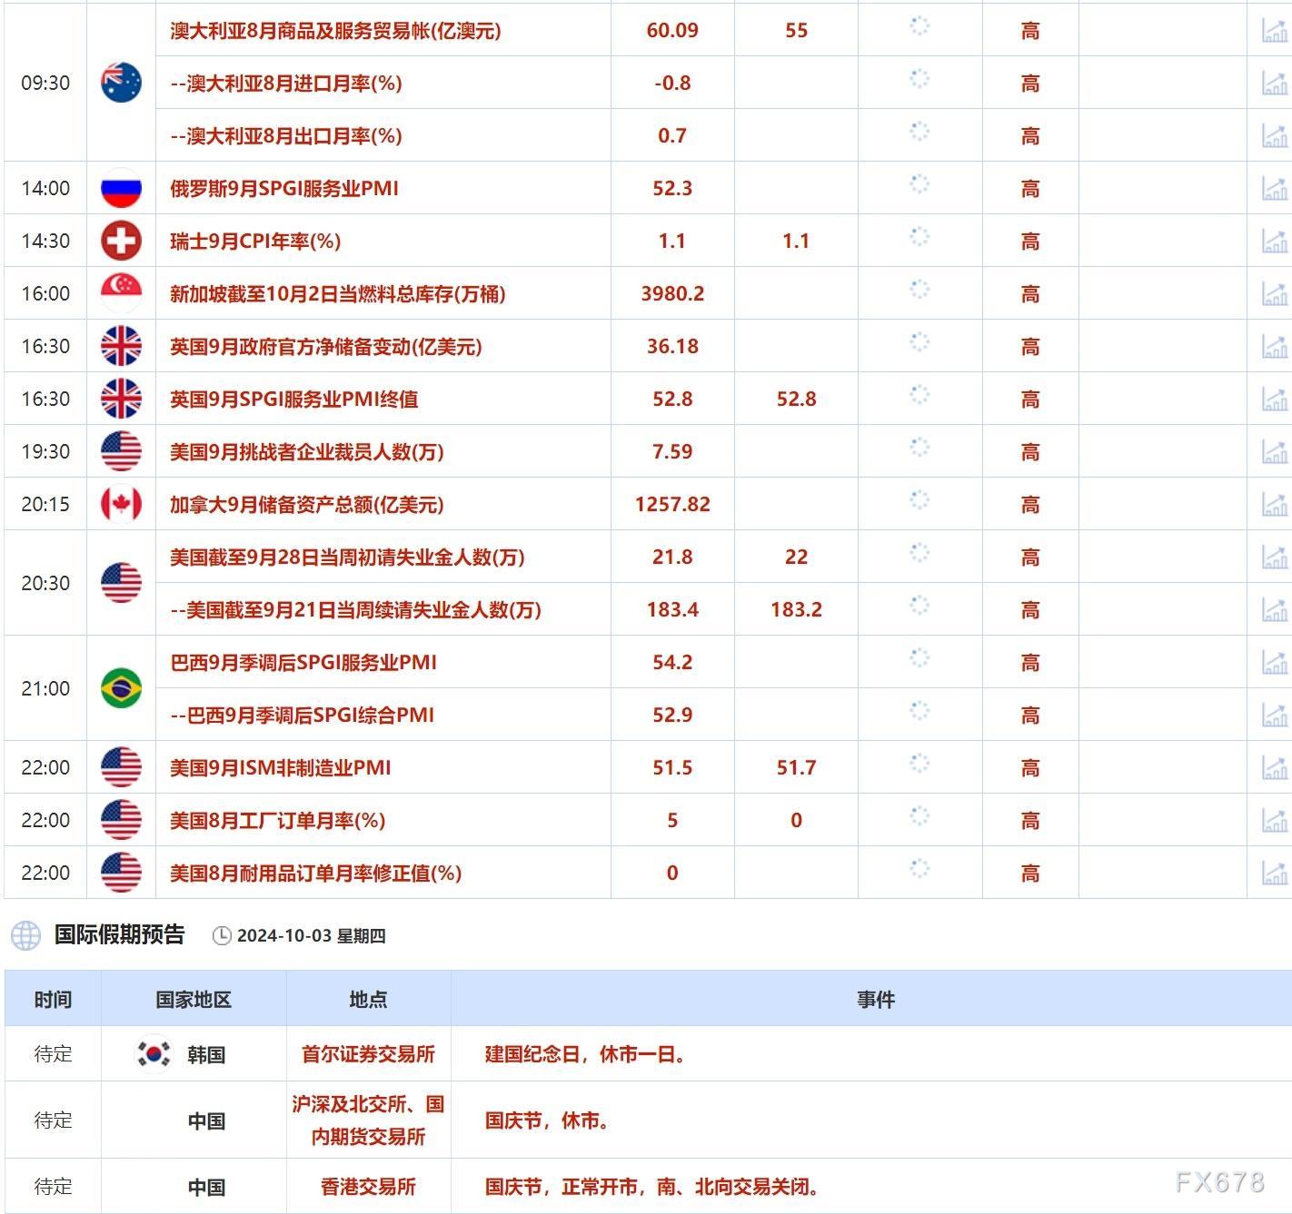Click the 高 importance label for 俄罗斯9月SPGI服务业PMI
This screenshot has width=1292, height=1214.
coord(1030,188)
